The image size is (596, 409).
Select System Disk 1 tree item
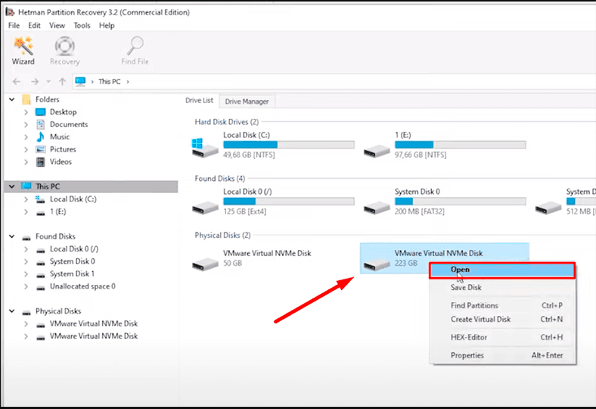(x=72, y=274)
